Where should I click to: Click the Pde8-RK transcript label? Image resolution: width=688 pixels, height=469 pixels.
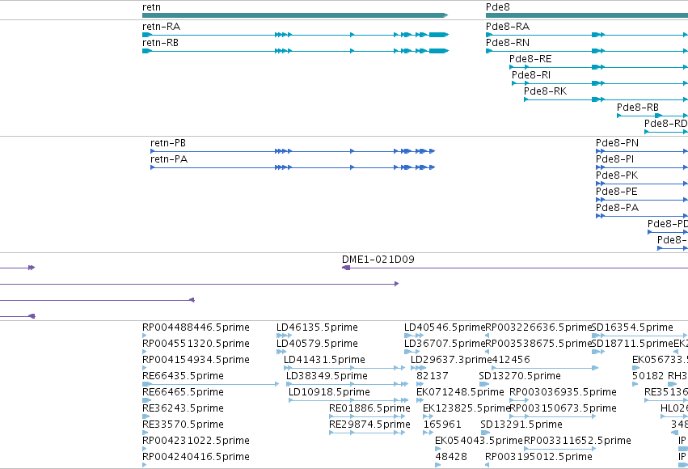[x=545, y=91]
